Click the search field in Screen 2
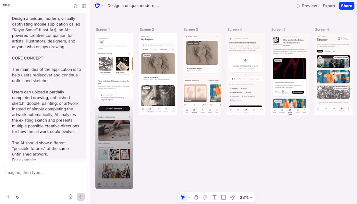Image resolution: width=357 pixels, height=204 pixels. click(x=158, y=45)
